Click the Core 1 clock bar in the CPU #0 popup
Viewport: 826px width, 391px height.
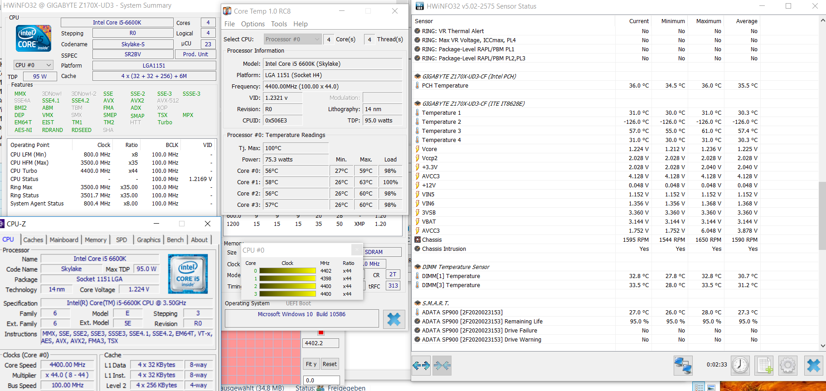click(x=287, y=279)
